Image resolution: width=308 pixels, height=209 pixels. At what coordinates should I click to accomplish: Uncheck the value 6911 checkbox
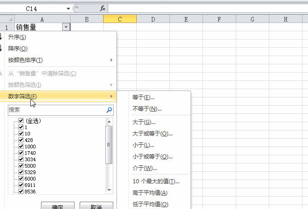[x=21, y=185]
